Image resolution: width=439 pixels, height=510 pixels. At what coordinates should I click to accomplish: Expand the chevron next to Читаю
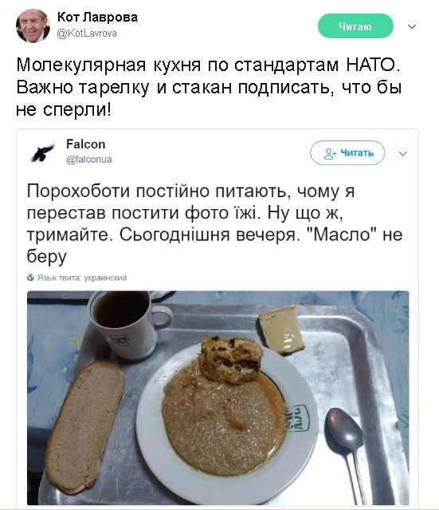point(412,26)
